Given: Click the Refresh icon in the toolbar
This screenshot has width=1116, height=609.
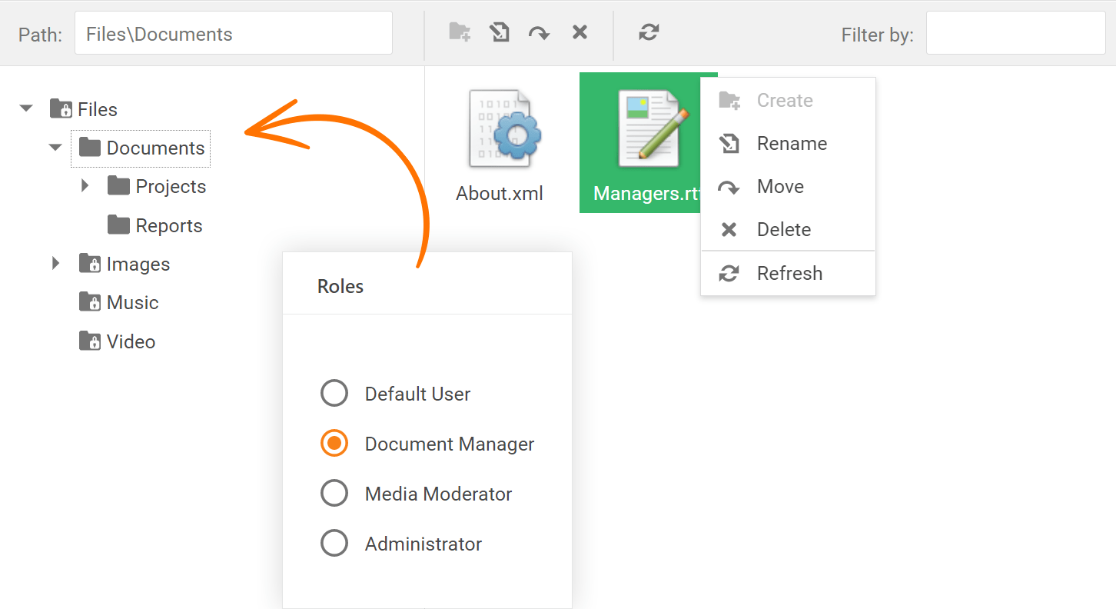Looking at the screenshot, I should pyautogui.click(x=649, y=32).
